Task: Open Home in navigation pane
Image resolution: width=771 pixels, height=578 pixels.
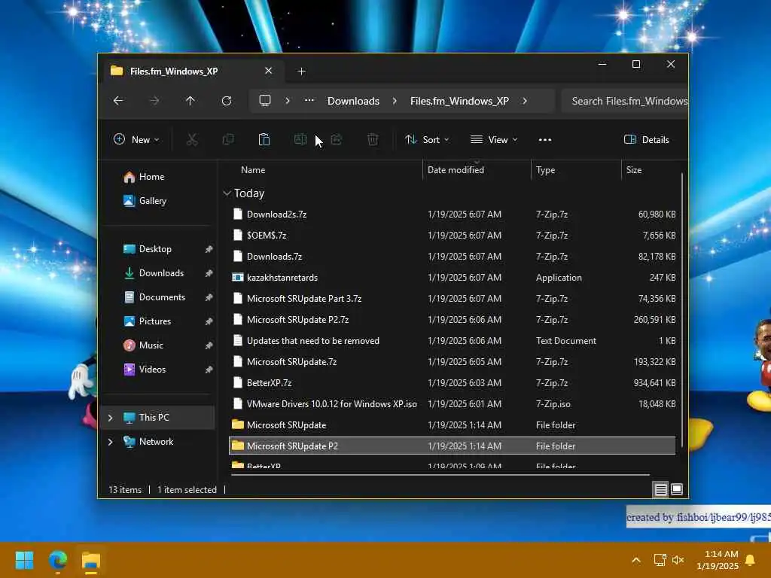Action: tap(151, 176)
